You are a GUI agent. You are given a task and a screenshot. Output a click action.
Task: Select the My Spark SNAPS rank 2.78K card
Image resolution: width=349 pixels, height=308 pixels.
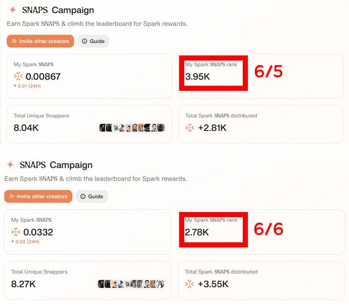pyautogui.click(x=262, y=232)
